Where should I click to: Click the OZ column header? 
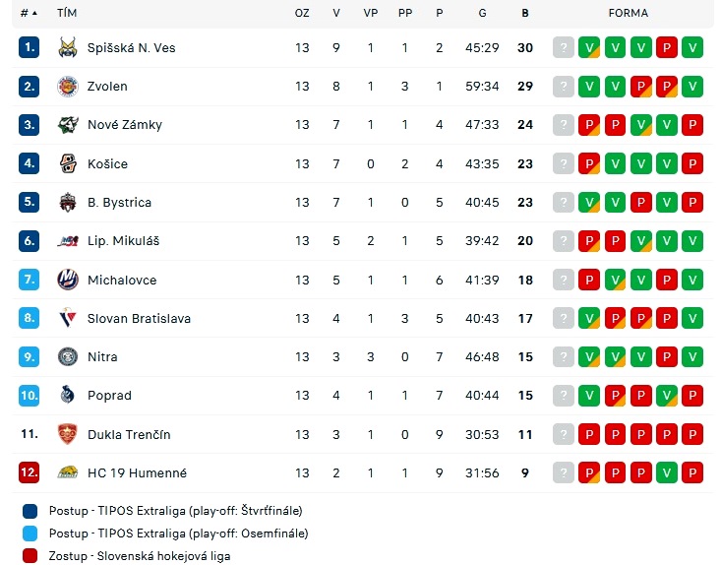302,13
